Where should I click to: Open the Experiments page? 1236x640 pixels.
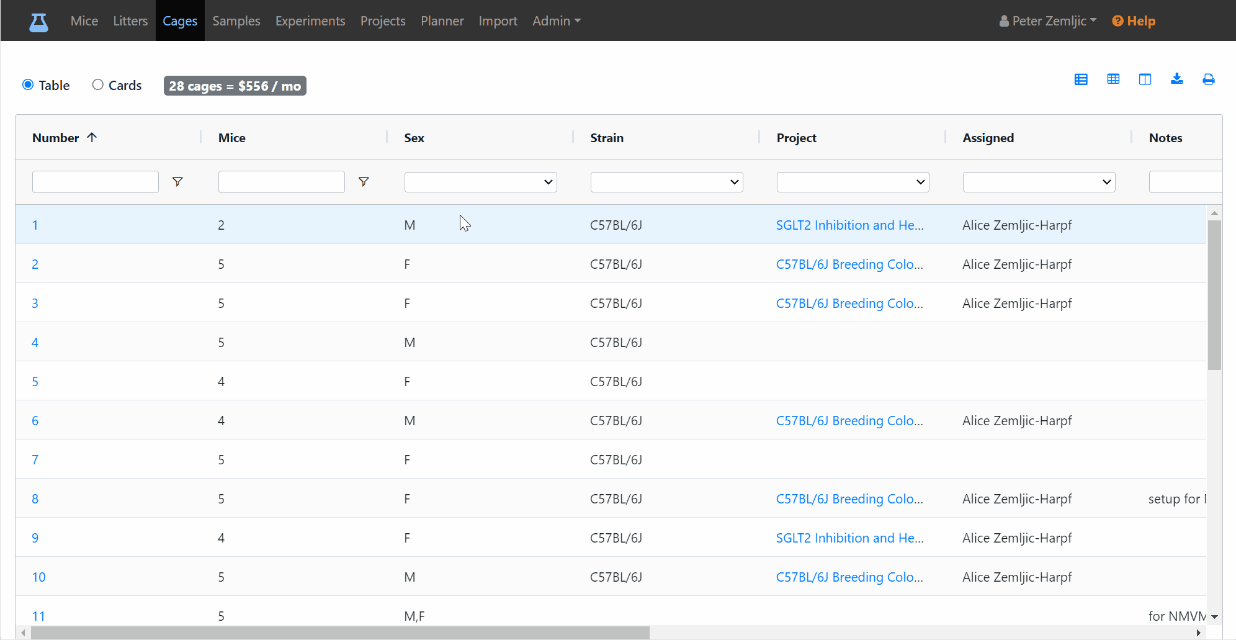click(310, 21)
